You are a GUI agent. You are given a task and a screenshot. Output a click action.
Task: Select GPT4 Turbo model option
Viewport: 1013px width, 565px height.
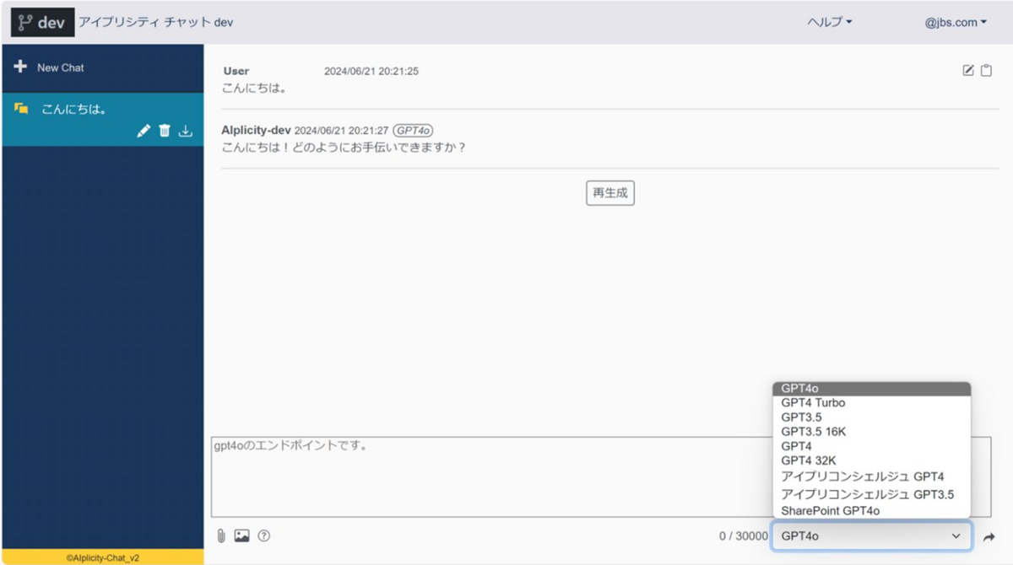point(871,403)
